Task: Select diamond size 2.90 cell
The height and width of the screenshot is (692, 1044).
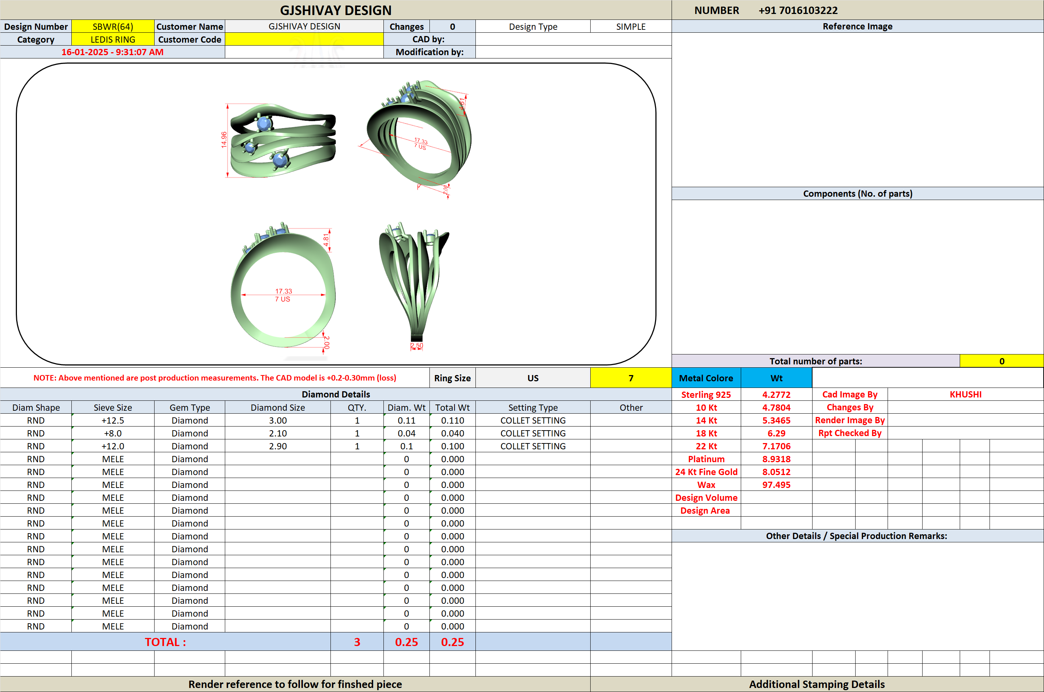Action: [x=278, y=446]
